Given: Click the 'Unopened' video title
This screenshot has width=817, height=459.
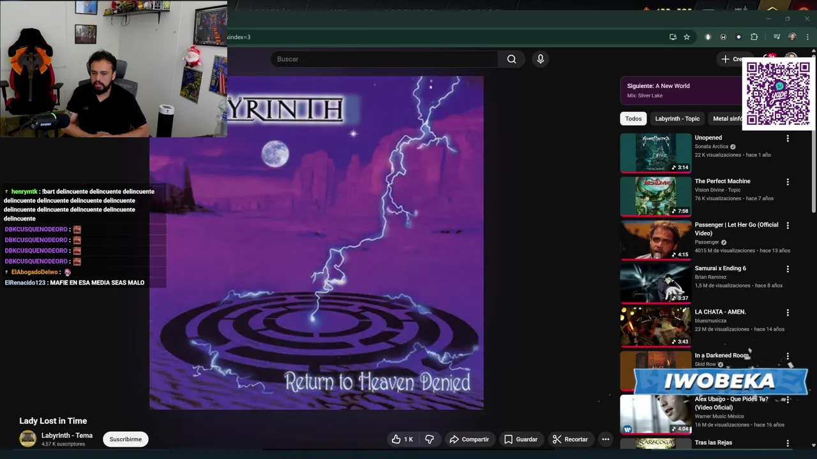Looking at the screenshot, I should click(x=708, y=138).
